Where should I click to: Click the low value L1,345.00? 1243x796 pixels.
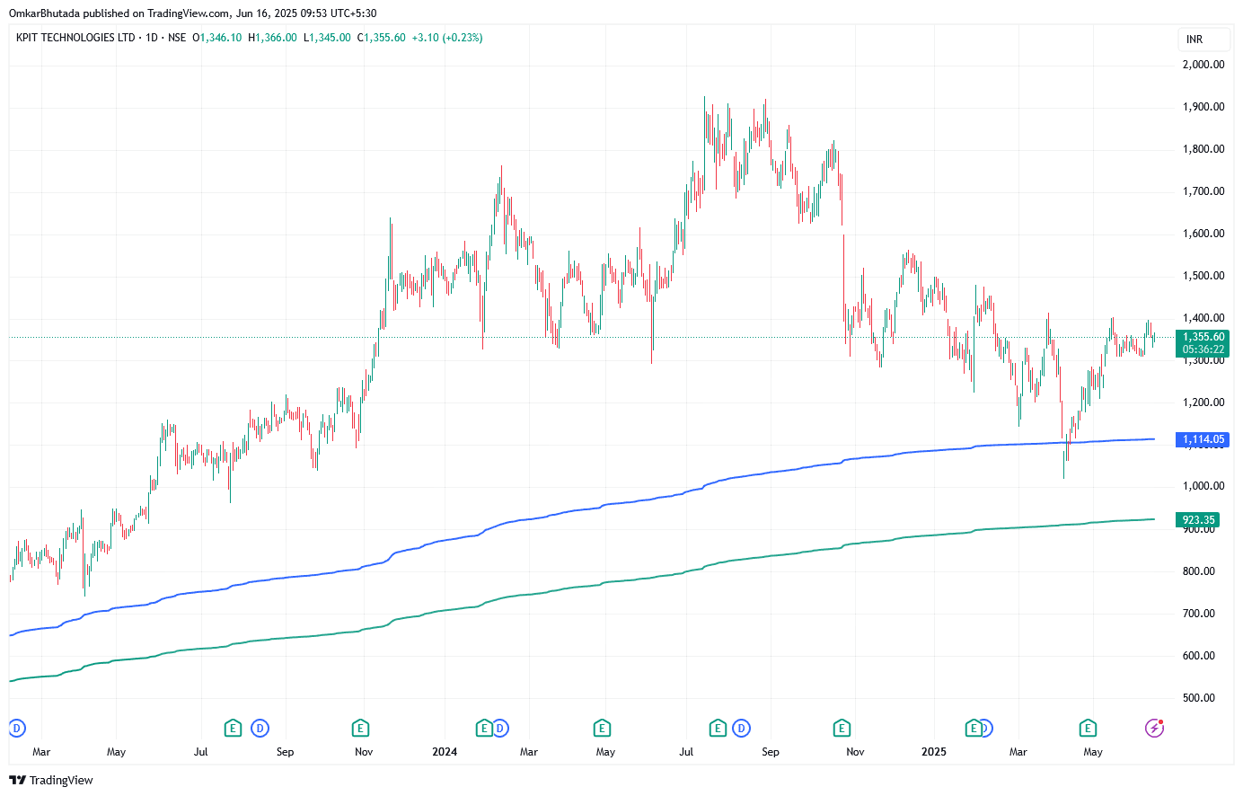(327, 38)
